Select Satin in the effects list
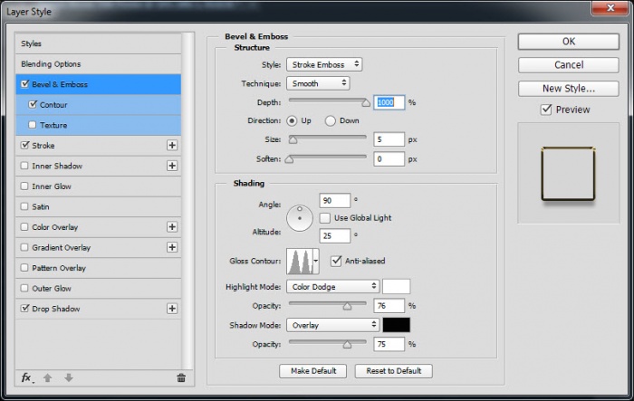 (41, 206)
